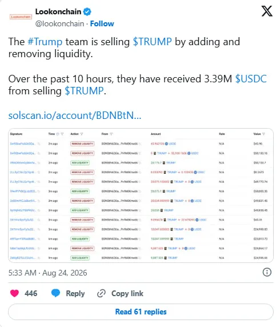Open the embedded Solscan transactions screenshot
280x327 pixels.
click(x=141, y=196)
